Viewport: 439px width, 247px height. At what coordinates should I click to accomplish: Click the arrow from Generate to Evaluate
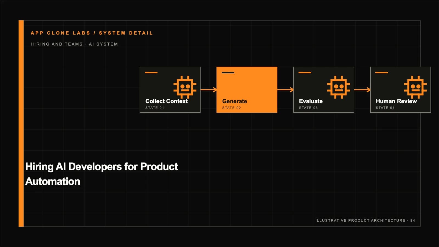(x=285, y=90)
